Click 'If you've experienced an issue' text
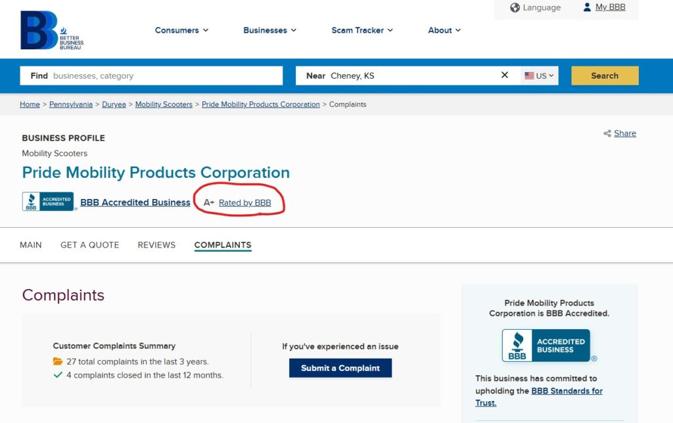 tap(340, 346)
